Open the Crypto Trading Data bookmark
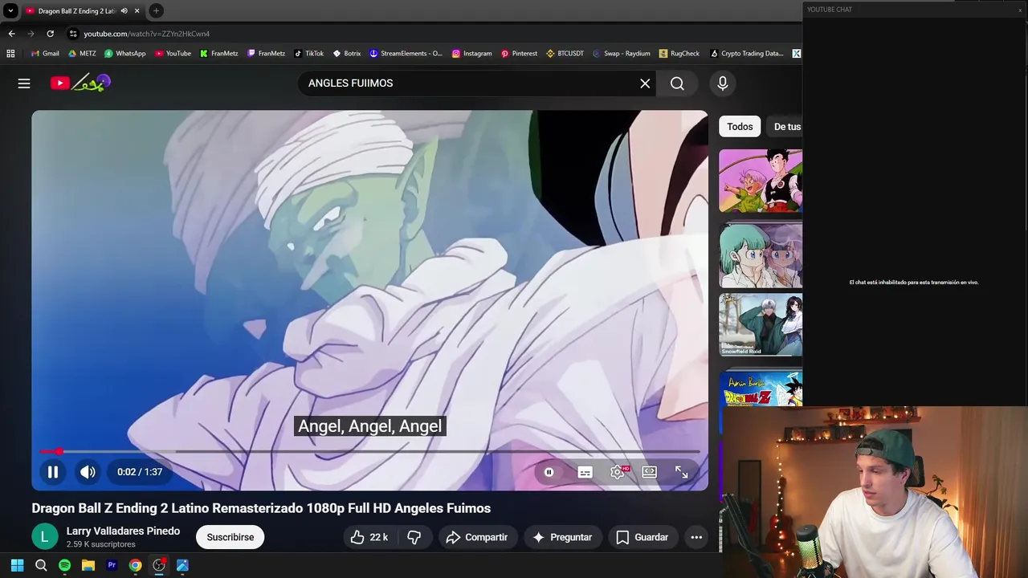 point(746,54)
